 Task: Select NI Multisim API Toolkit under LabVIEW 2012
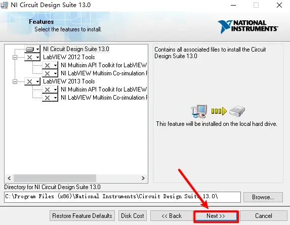tap(104, 65)
